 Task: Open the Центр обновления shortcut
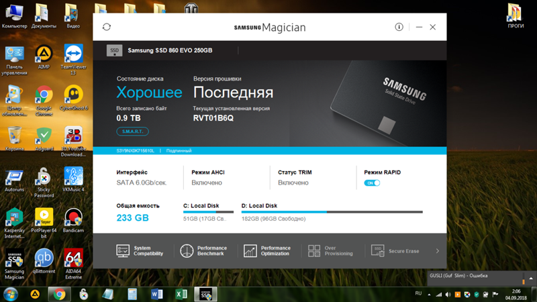[14, 101]
